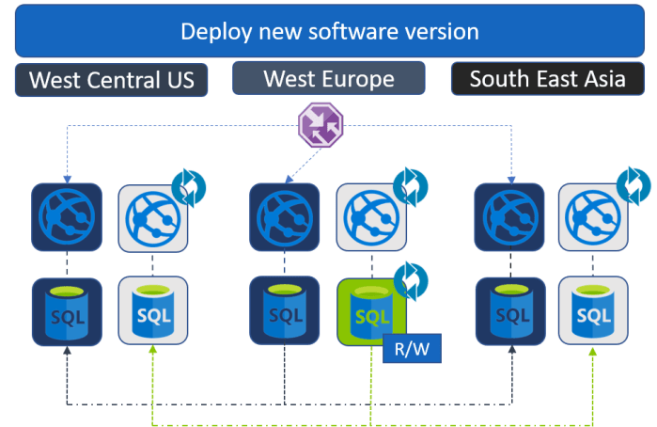657x427 pixels.
Task: Click the sync badge on the green SQL database
Action: (x=410, y=279)
